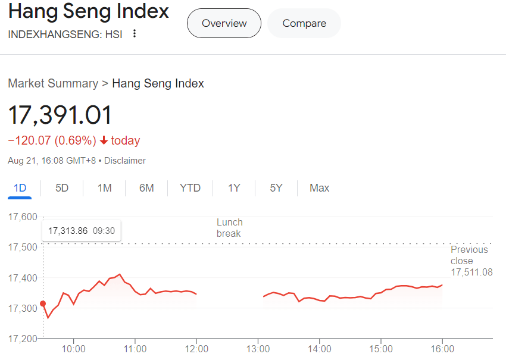Select the 1D time range
This screenshot has height=360, width=506.
20,187
